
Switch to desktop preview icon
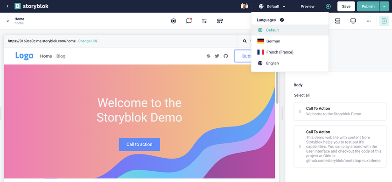coord(353,21)
